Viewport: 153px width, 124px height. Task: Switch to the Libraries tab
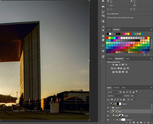point(110,58)
